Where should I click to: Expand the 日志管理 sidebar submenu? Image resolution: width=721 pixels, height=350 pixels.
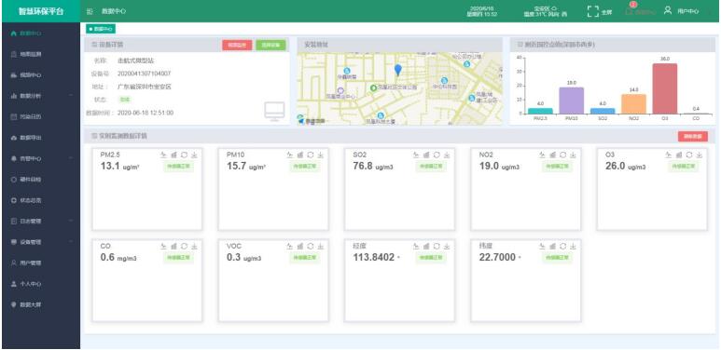(x=70, y=222)
